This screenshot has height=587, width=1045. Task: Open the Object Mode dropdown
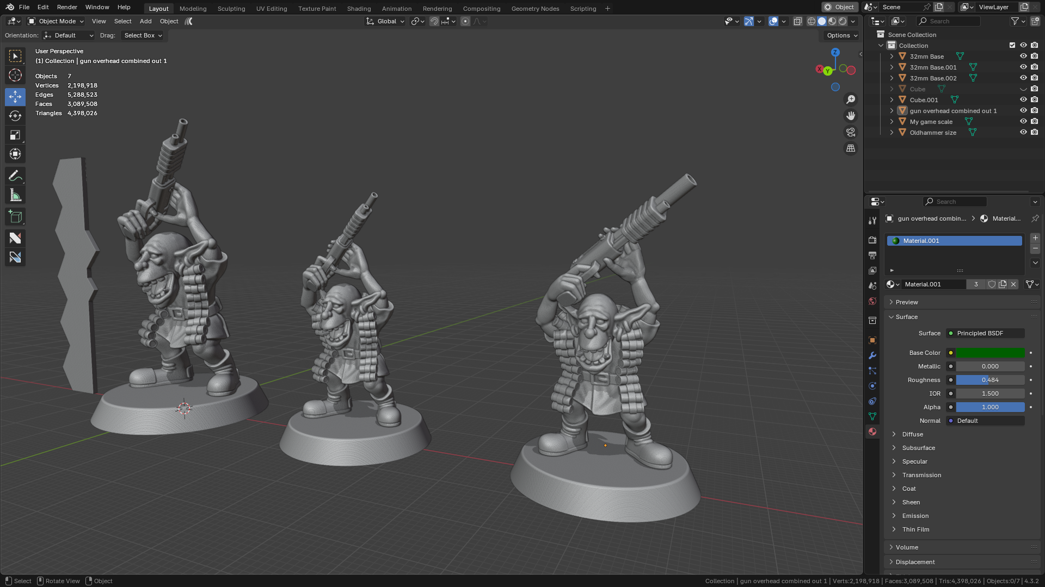click(x=56, y=21)
